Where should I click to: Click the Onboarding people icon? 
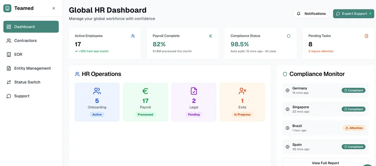(x=97, y=91)
